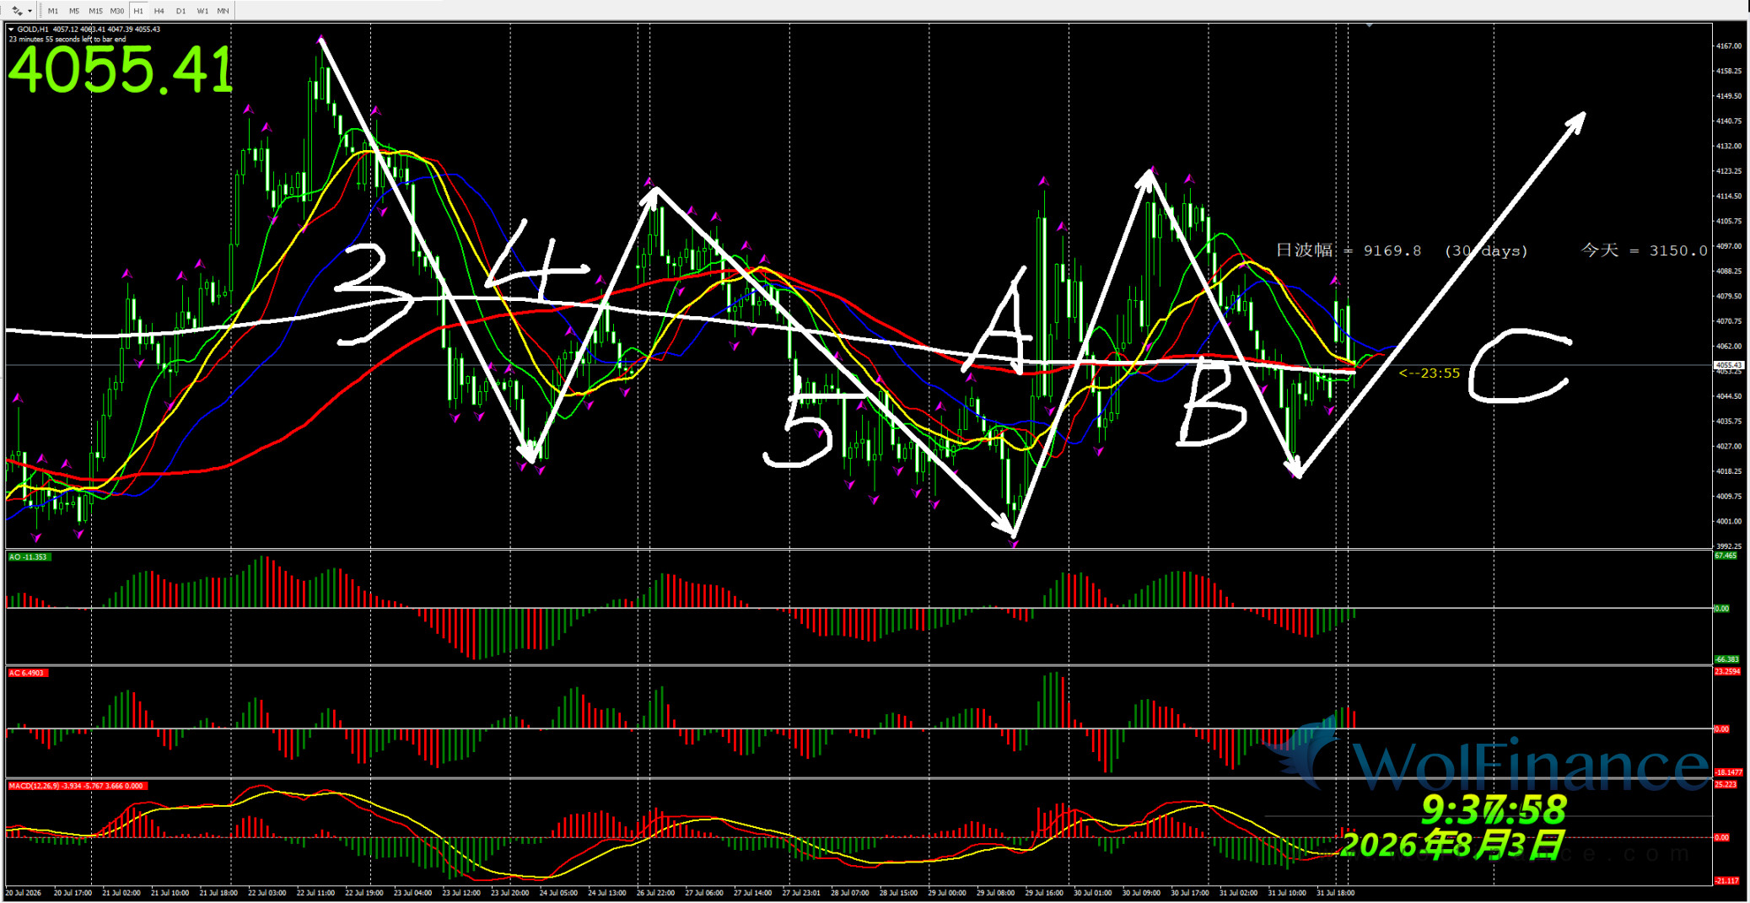Click the large green 4055.41 price label
This screenshot has height=903, width=1750.
pos(121,69)
